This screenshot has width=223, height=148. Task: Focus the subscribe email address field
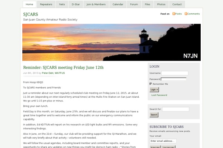point(163,141)
